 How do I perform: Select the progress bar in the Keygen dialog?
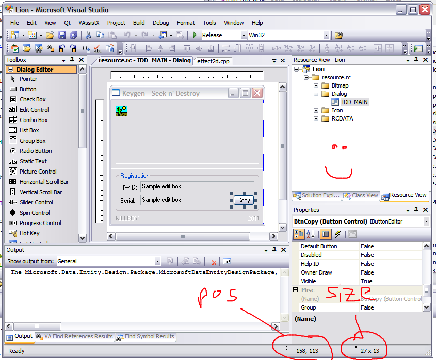[187, 159]
